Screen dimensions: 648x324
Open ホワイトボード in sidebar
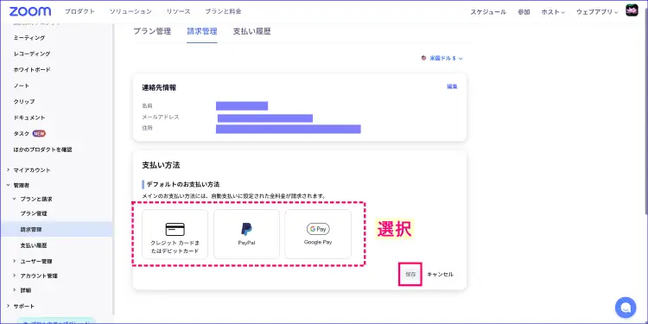pos(32,70)
